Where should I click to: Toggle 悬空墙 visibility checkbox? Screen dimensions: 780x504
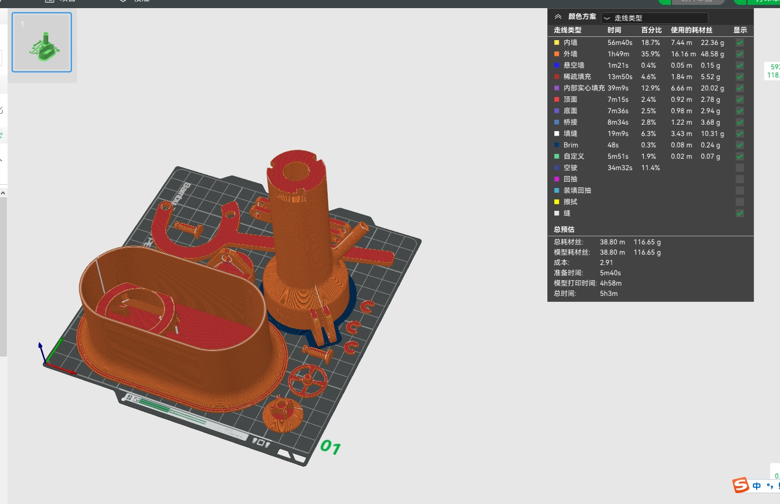(740, 66)
